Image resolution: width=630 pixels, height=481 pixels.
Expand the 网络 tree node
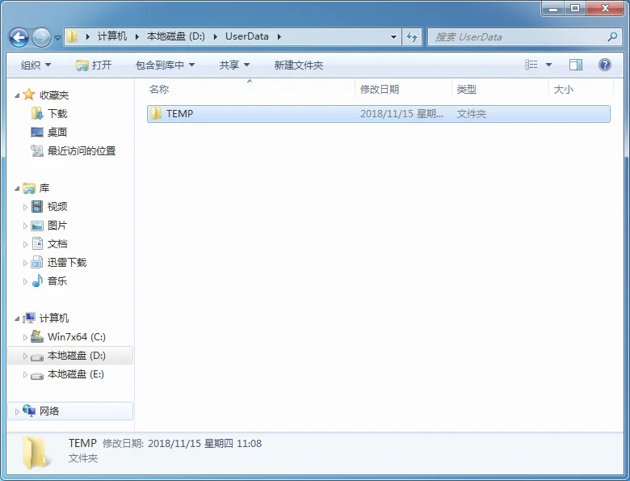tap(18, 411)
